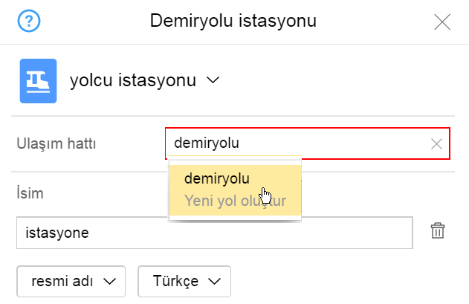Click the İsim section label

pos(30,194)
